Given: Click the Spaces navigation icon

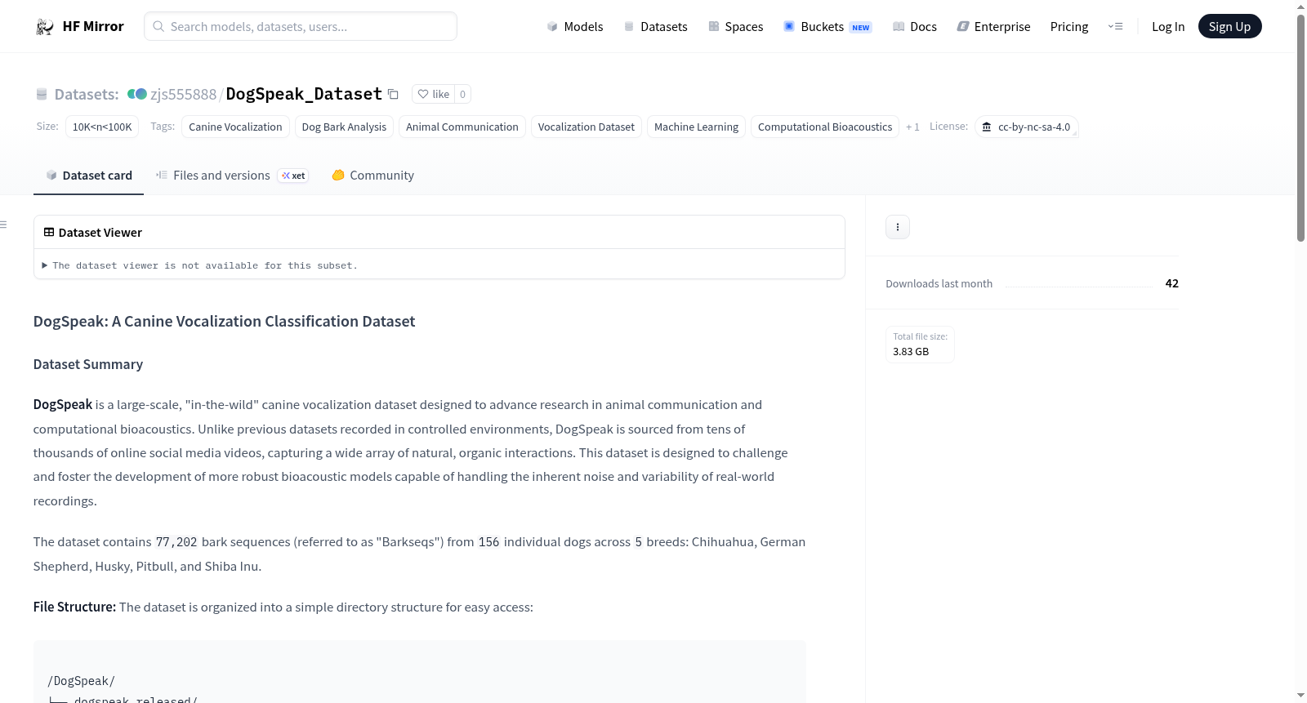Looking at the screenshot, I should pyautogui.click(x=714, y=26).
